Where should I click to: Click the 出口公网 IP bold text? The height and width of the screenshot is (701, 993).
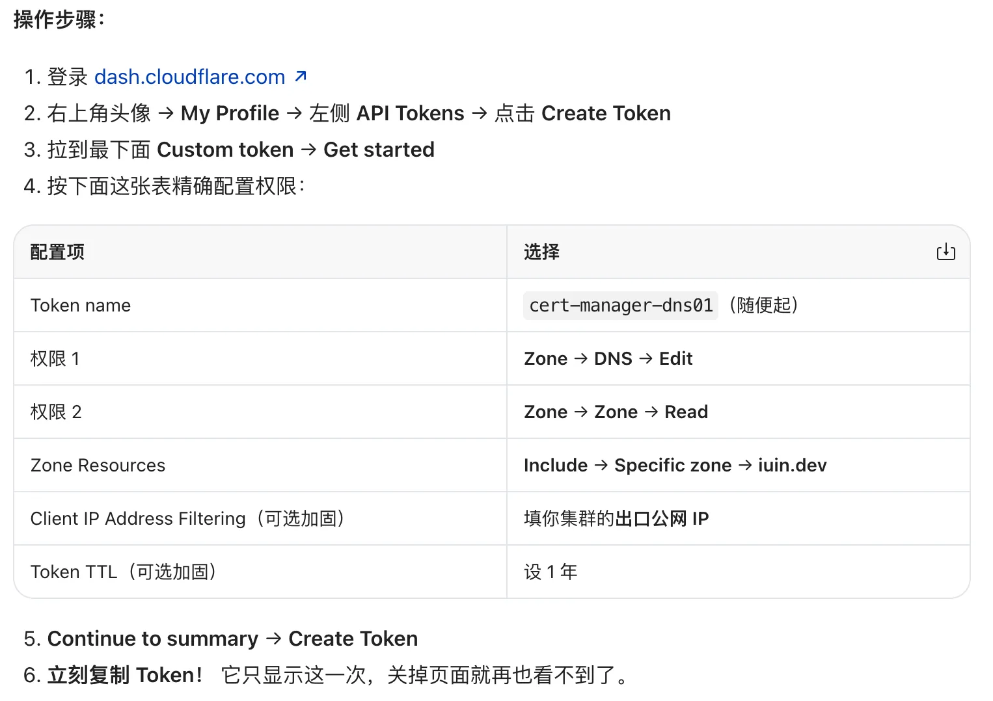pos(662,518)
